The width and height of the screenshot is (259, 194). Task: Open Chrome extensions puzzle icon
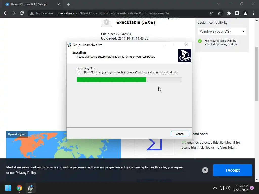click(x=229, y=13)
